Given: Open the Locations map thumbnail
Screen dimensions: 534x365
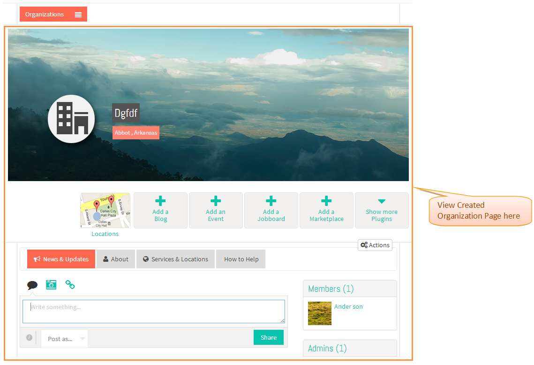Looking at the screenshot, I should point(105,210).
